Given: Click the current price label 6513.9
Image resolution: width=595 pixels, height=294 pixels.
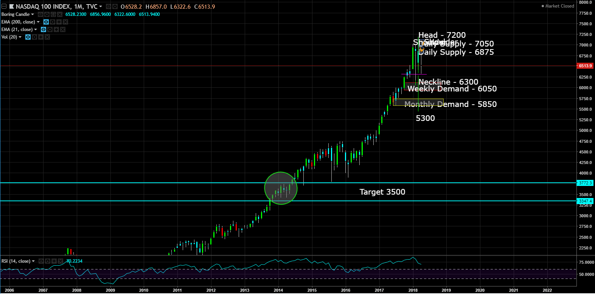Looking at the screenshot, I should pos(585,66).
